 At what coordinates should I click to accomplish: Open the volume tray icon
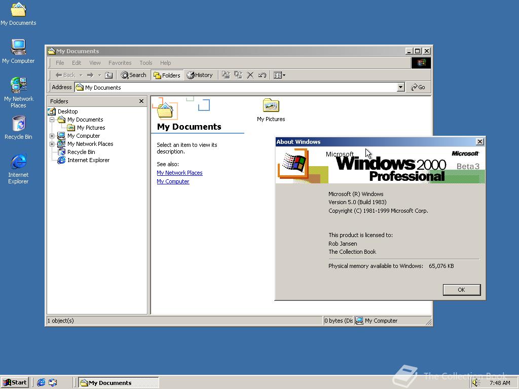pyautogui.click(x=476, y=383)
